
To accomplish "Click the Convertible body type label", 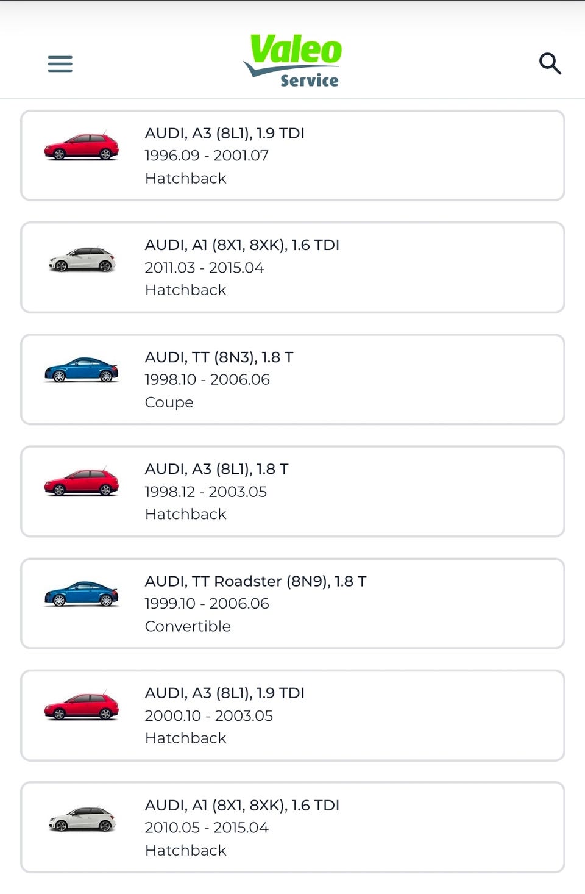I will point(188,626).
